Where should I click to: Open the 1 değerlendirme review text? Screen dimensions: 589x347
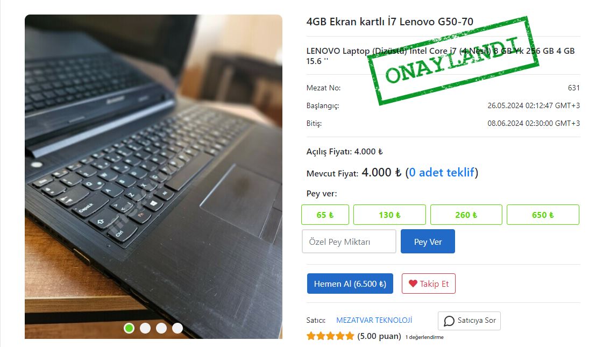point(424,337)
